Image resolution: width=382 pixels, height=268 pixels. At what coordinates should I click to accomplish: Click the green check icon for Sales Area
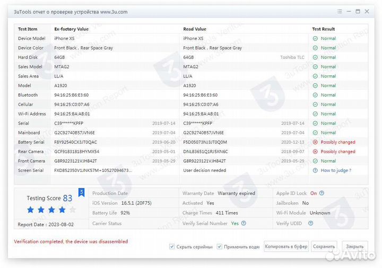point(315,76)
